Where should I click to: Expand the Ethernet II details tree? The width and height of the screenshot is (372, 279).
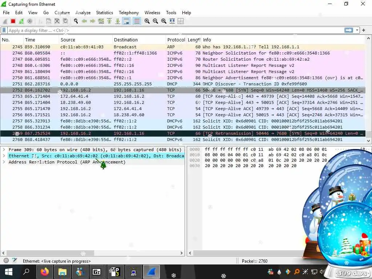pos(4,156)
